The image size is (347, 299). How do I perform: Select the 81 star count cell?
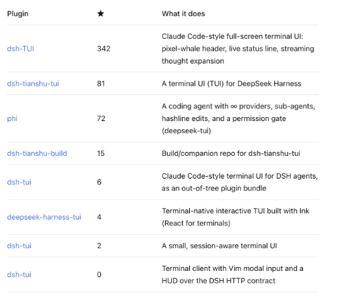click(x=101, y=84)
